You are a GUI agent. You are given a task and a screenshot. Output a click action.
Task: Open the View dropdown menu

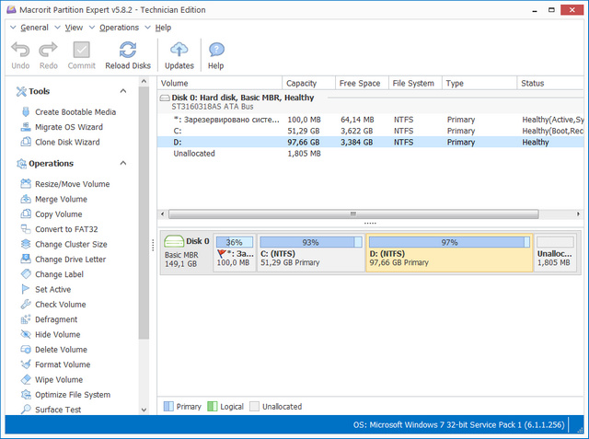click(74, 28)
